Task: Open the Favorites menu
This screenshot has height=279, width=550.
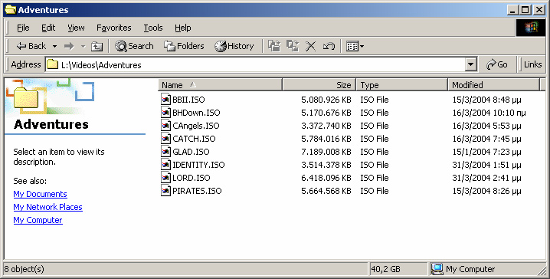Action: [113, 28]
